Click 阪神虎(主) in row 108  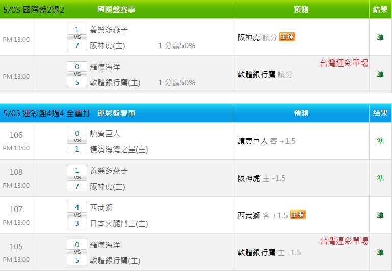pyautogui.click(x=108, y=187)
